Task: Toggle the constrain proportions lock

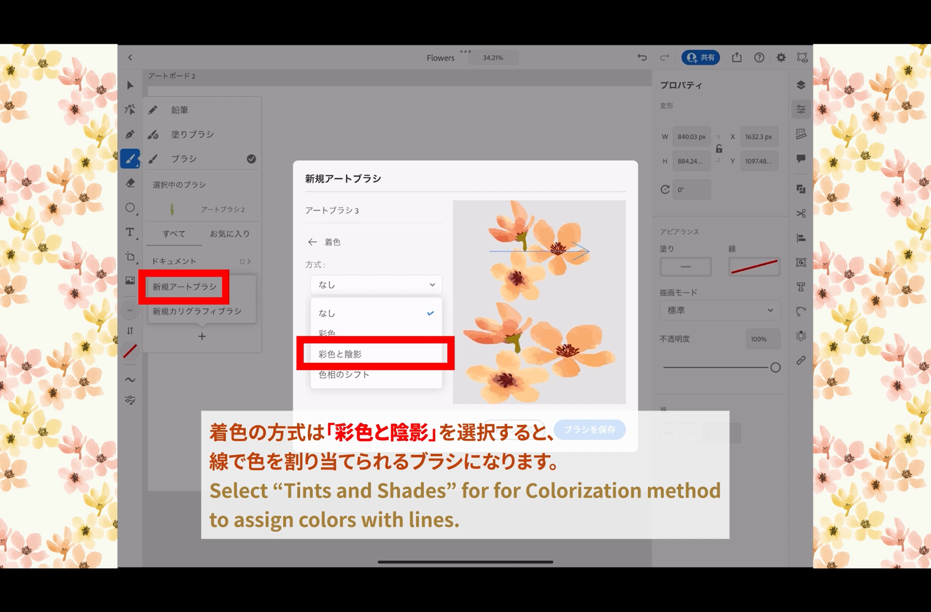Action: (x=719, y=149)
